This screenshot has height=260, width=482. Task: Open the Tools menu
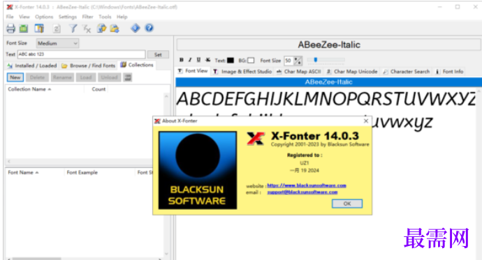[x=105, y=17]
